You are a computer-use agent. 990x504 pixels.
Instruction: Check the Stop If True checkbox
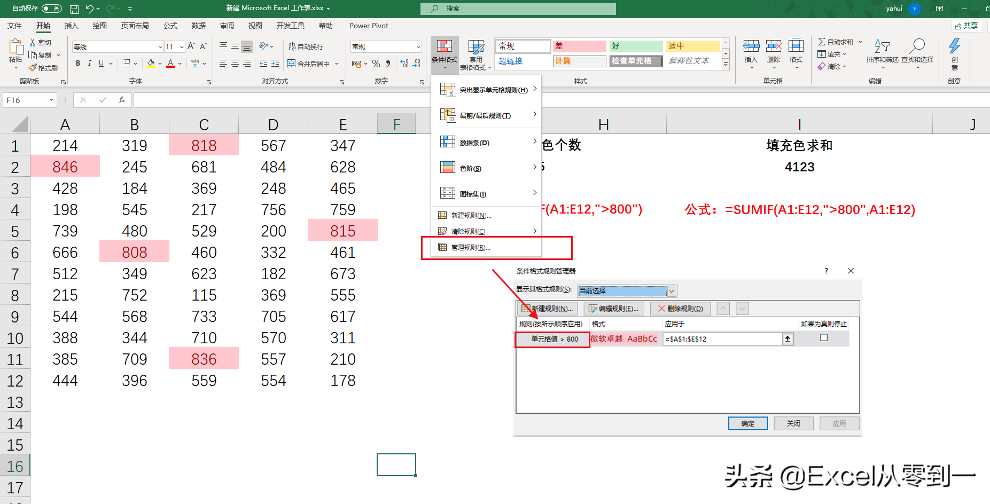[x=824, y=337]
